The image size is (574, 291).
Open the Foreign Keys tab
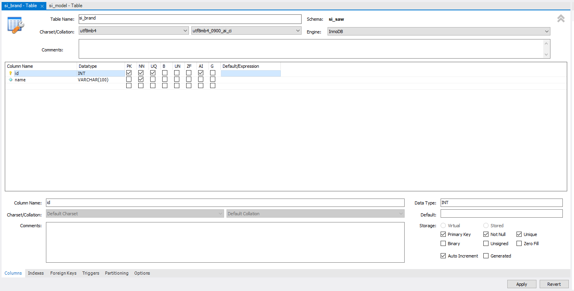tap(63, 273)
